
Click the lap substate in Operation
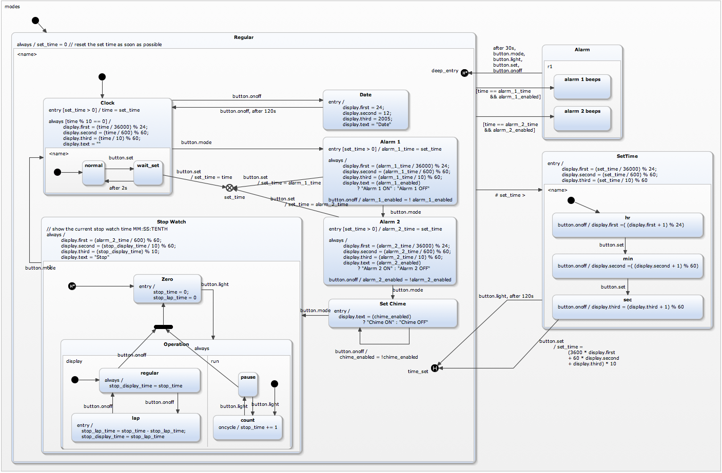(x=135, y=428)
